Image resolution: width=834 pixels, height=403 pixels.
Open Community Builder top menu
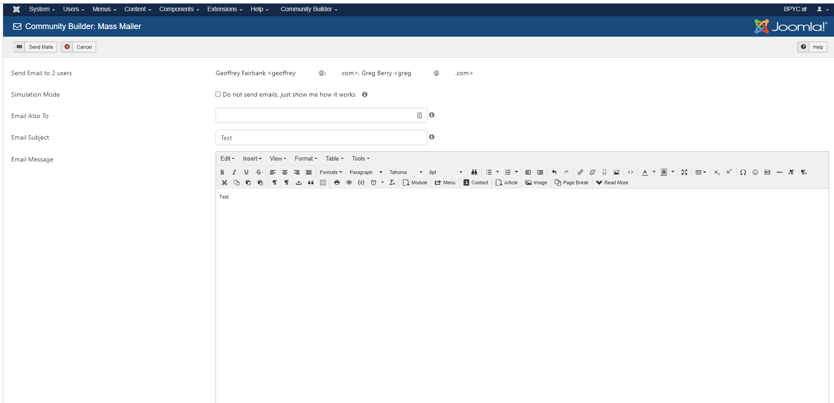309,9
